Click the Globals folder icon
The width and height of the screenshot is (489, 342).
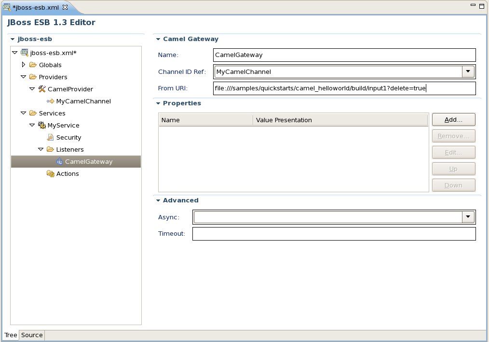point(33,65)
